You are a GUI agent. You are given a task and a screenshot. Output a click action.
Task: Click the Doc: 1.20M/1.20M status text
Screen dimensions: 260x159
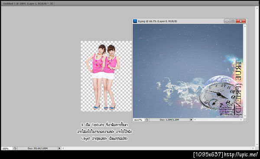169,120
